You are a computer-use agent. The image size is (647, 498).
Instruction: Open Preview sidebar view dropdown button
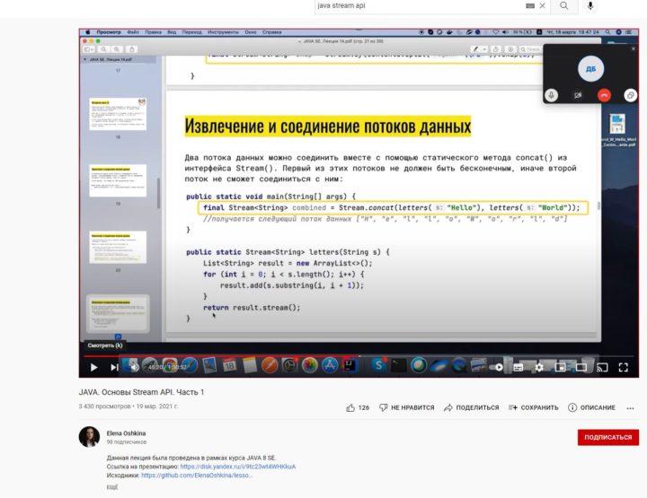[x=88, y=49]
